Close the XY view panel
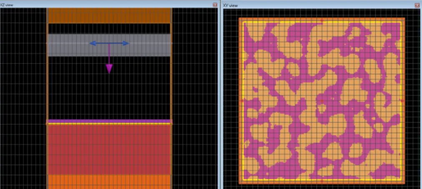This screenshot has height=189, width=422. [x=417, y=5]
